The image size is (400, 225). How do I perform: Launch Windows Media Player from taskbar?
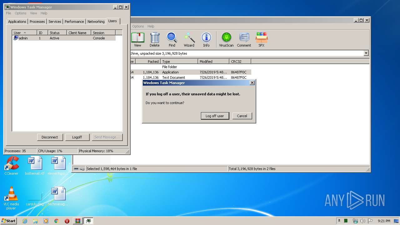[x=46, y=221]
